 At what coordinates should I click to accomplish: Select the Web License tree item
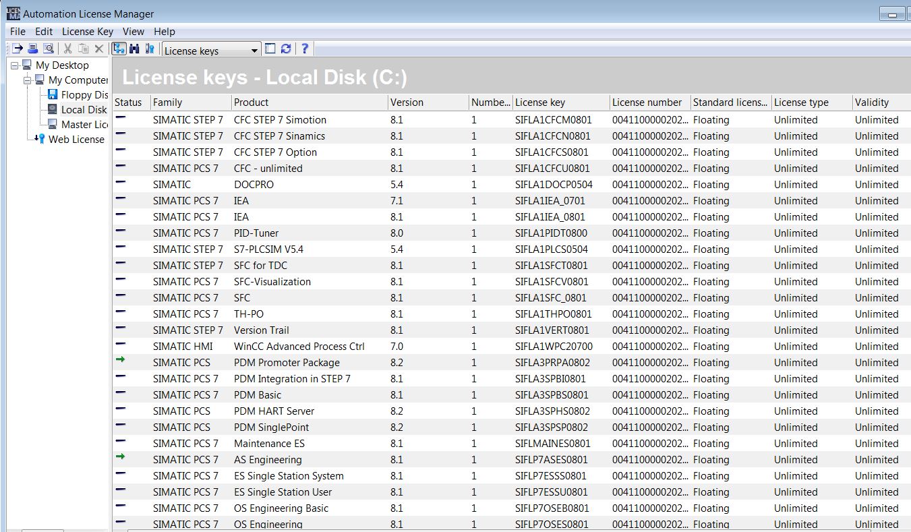[76, 140]
